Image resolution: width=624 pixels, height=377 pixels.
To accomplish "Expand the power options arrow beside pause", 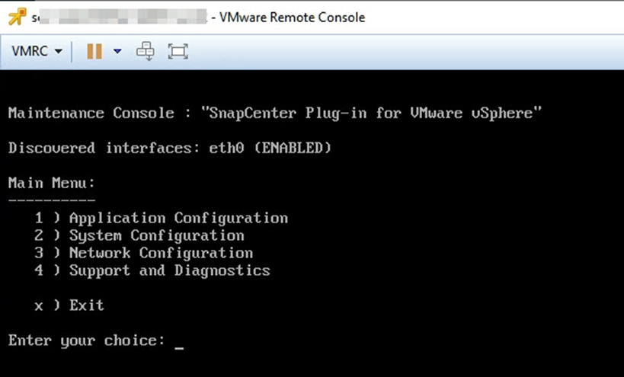I will click(x=117, y=52).
